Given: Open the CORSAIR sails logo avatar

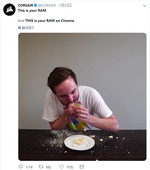Looking at the screenshot, I should tap(9, 10).
